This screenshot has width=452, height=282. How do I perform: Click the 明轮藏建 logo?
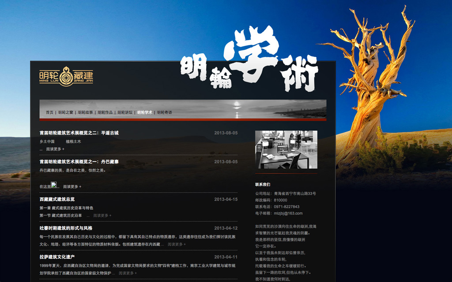click(x=66, y=76)
